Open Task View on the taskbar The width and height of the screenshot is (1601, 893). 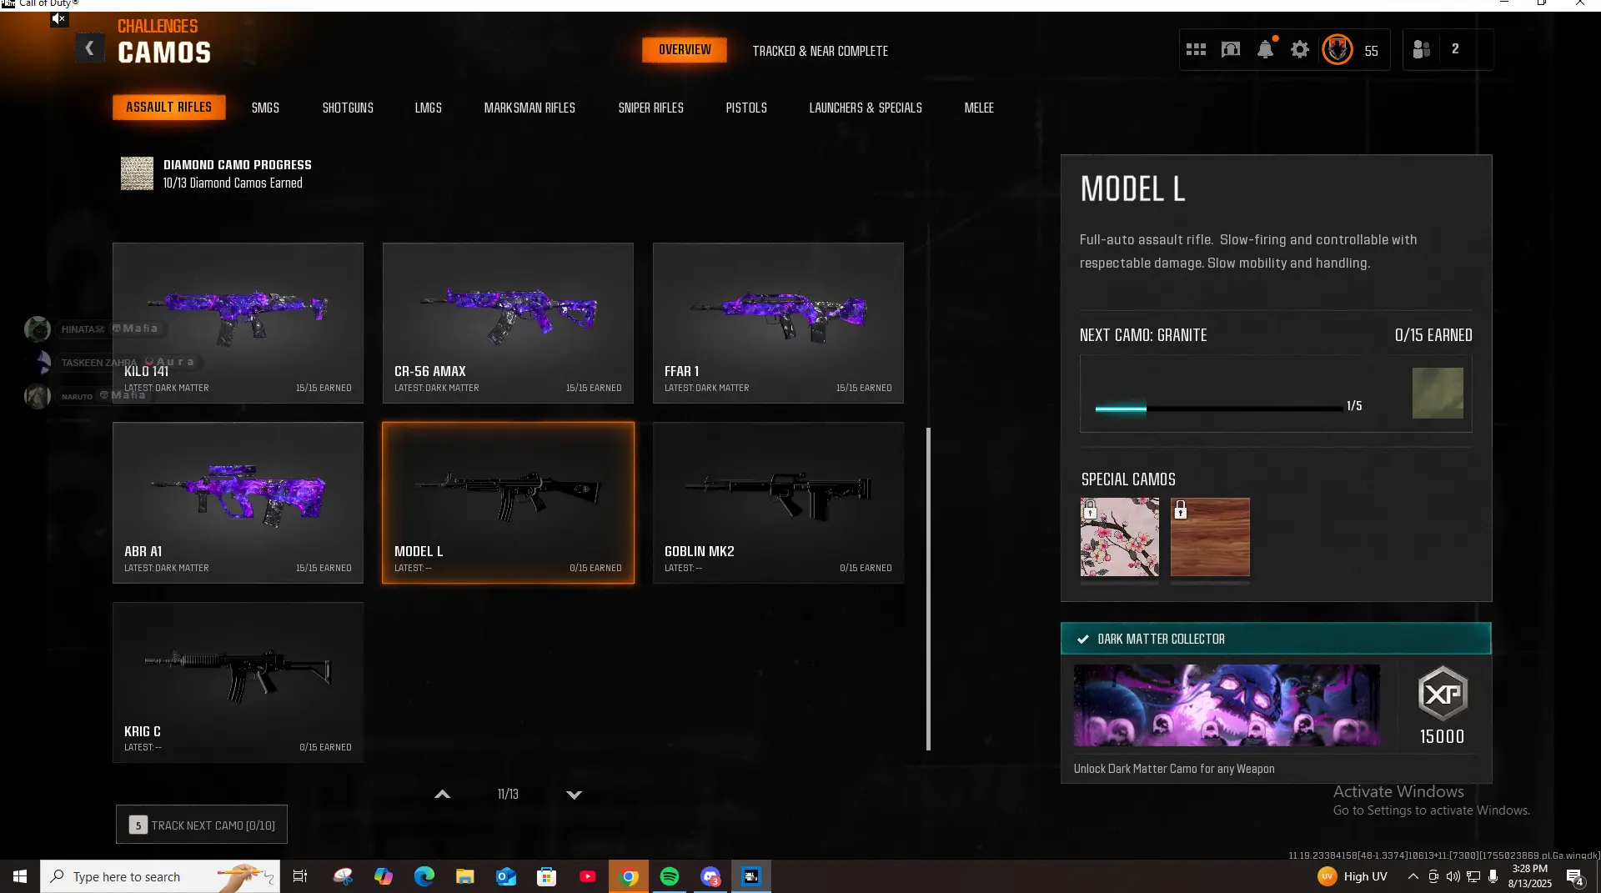(x=300, y=876)
